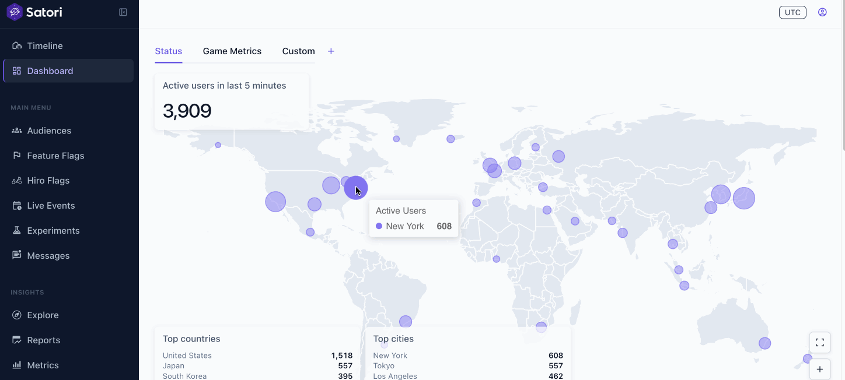Open Metrics under Insights

click(x=68, y=365)
